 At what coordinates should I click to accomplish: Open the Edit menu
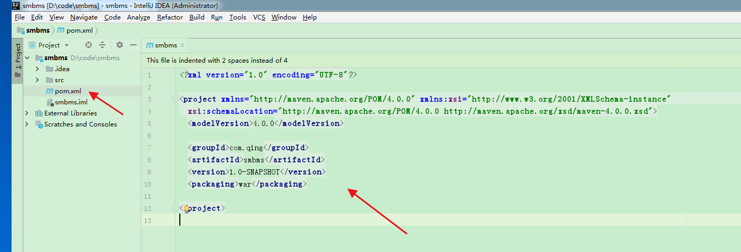pyautogui.click(x=37, y=17)
